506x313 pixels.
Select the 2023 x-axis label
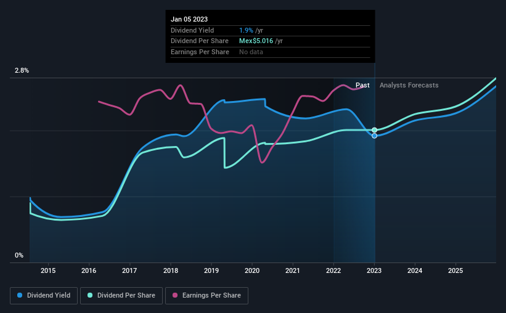point(374,270)
